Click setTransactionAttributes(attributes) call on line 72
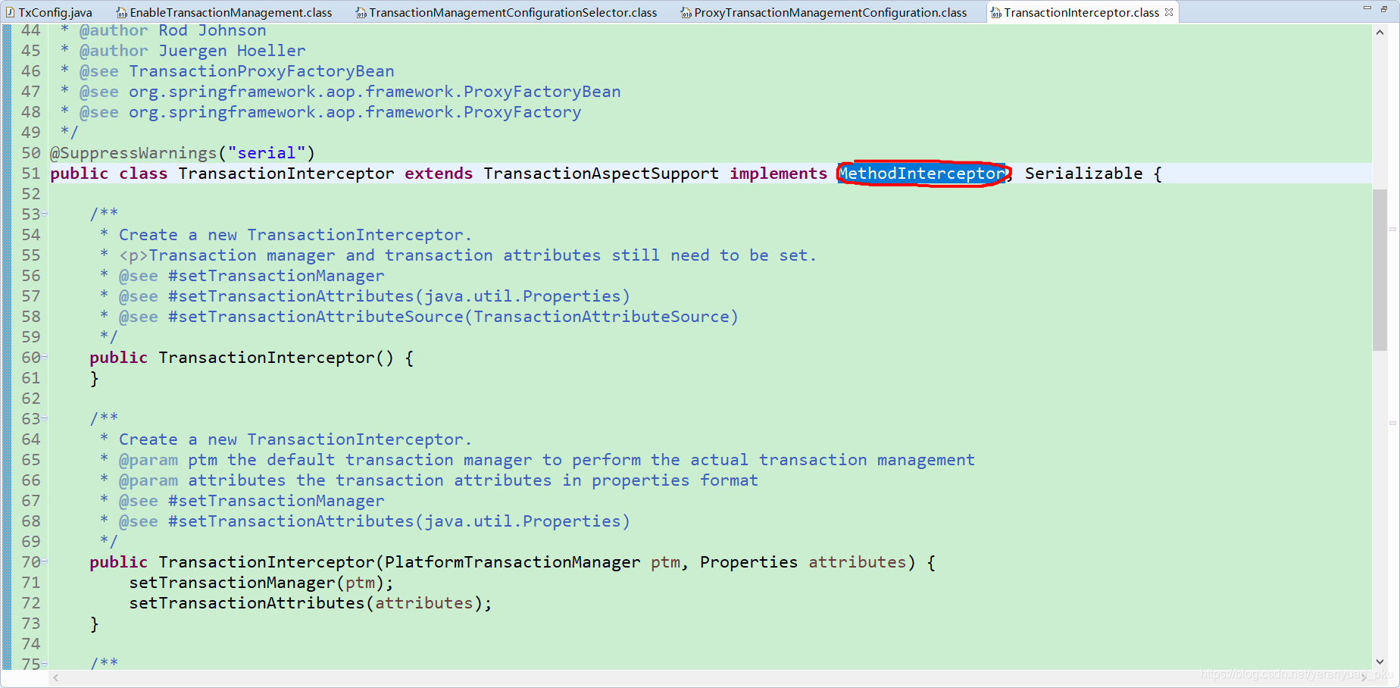The width and height of the screenshot is (1400, 688). (311, 603)
